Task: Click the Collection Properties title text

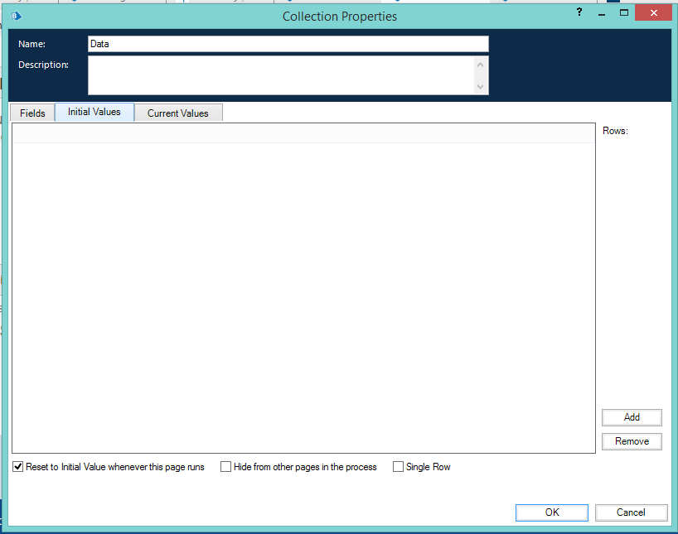Action: 340,17
